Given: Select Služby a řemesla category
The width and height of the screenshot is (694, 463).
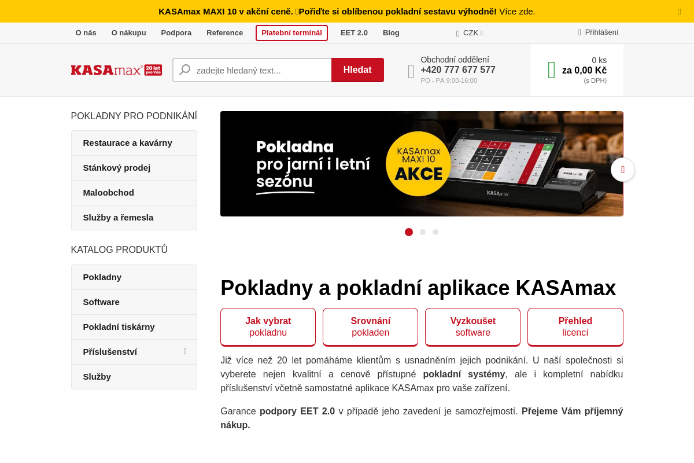Looking at the screenshot, I should (x=134, y=218).
